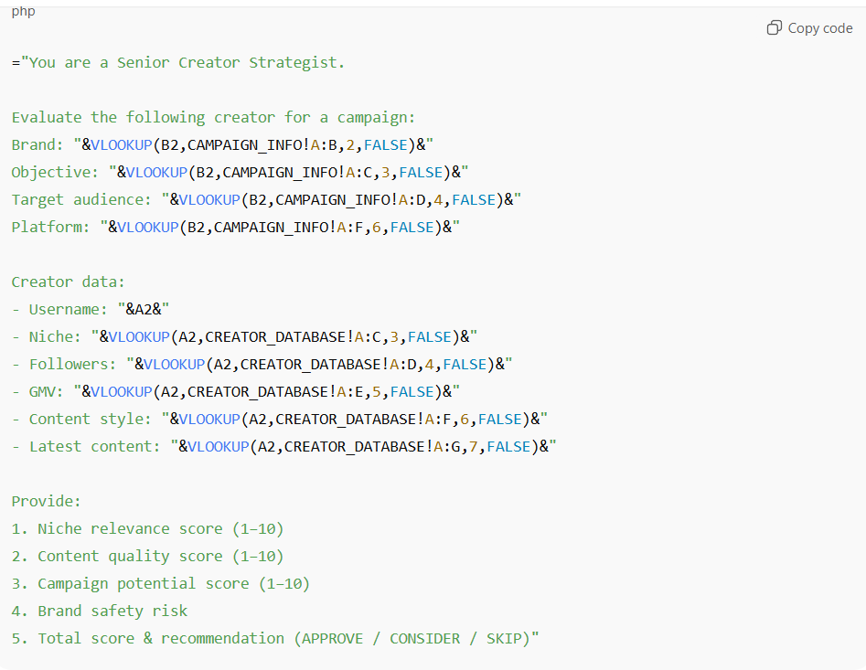Click the GMV lookup line
The width and height of the screenshot is (866, 670).
235,392
